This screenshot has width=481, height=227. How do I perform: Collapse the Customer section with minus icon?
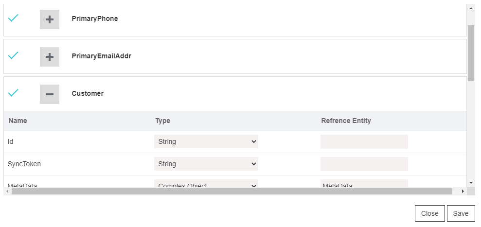pyautogui.click(x=50, y=94)
